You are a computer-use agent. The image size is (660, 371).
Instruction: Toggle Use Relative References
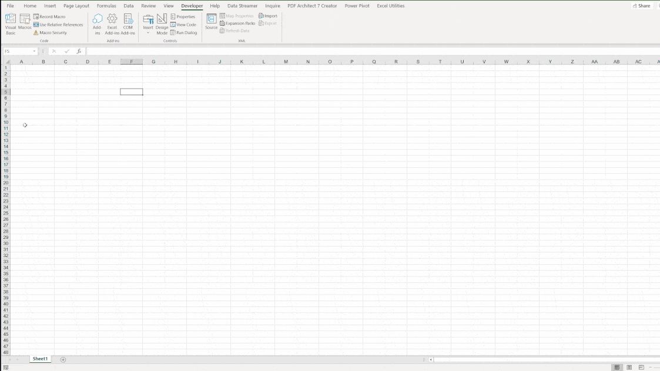(x=58, y=25)
